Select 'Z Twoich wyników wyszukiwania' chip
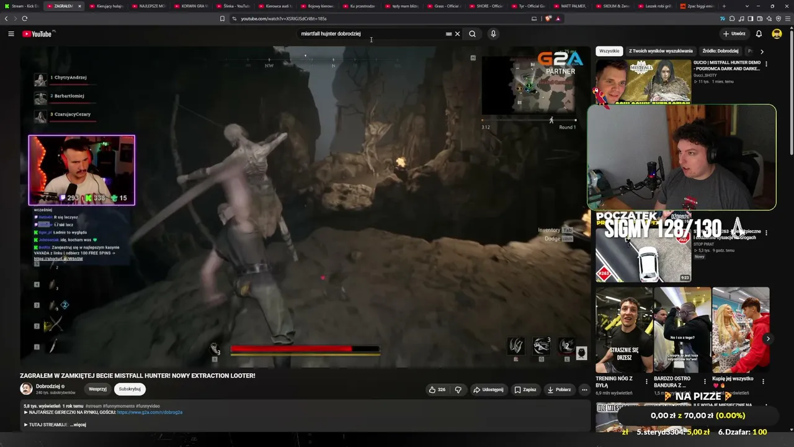Image resolution: width=794 pixels, height=447 pixels. (x=661, y=51)
